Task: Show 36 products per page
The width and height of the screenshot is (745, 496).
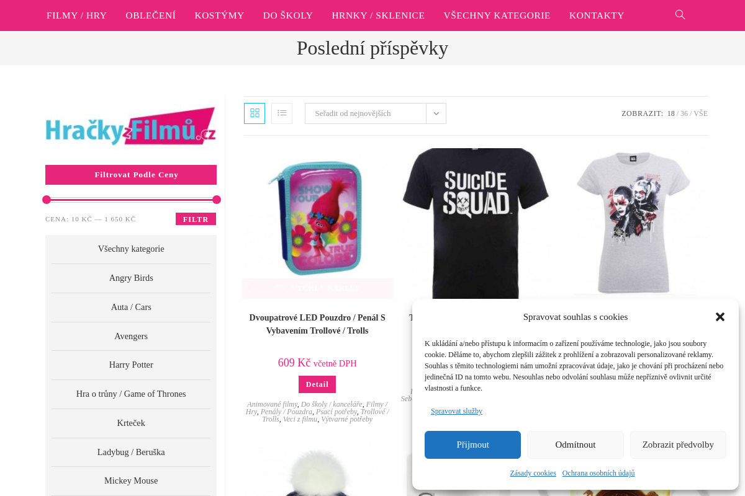Action: 684,113
